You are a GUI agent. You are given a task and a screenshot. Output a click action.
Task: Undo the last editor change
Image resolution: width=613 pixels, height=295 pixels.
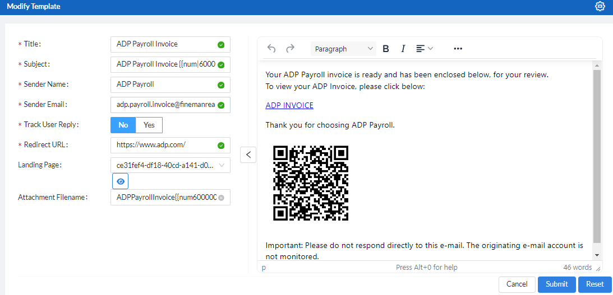271,49
